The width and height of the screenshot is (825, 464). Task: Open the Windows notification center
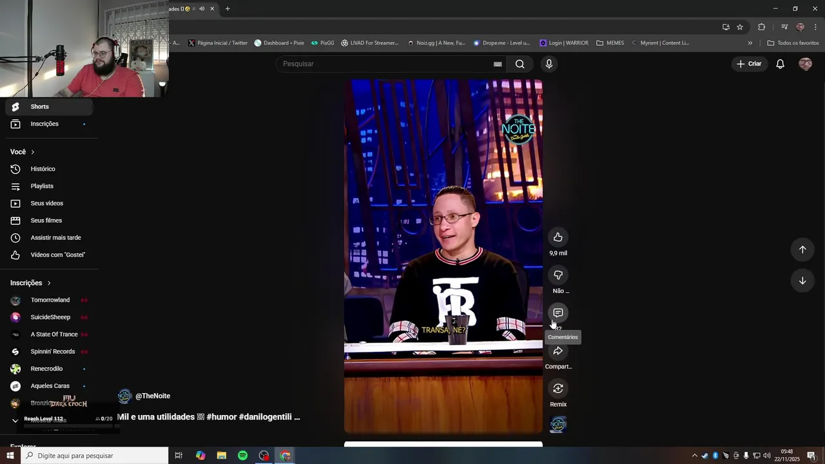click(x=811, y=456)
